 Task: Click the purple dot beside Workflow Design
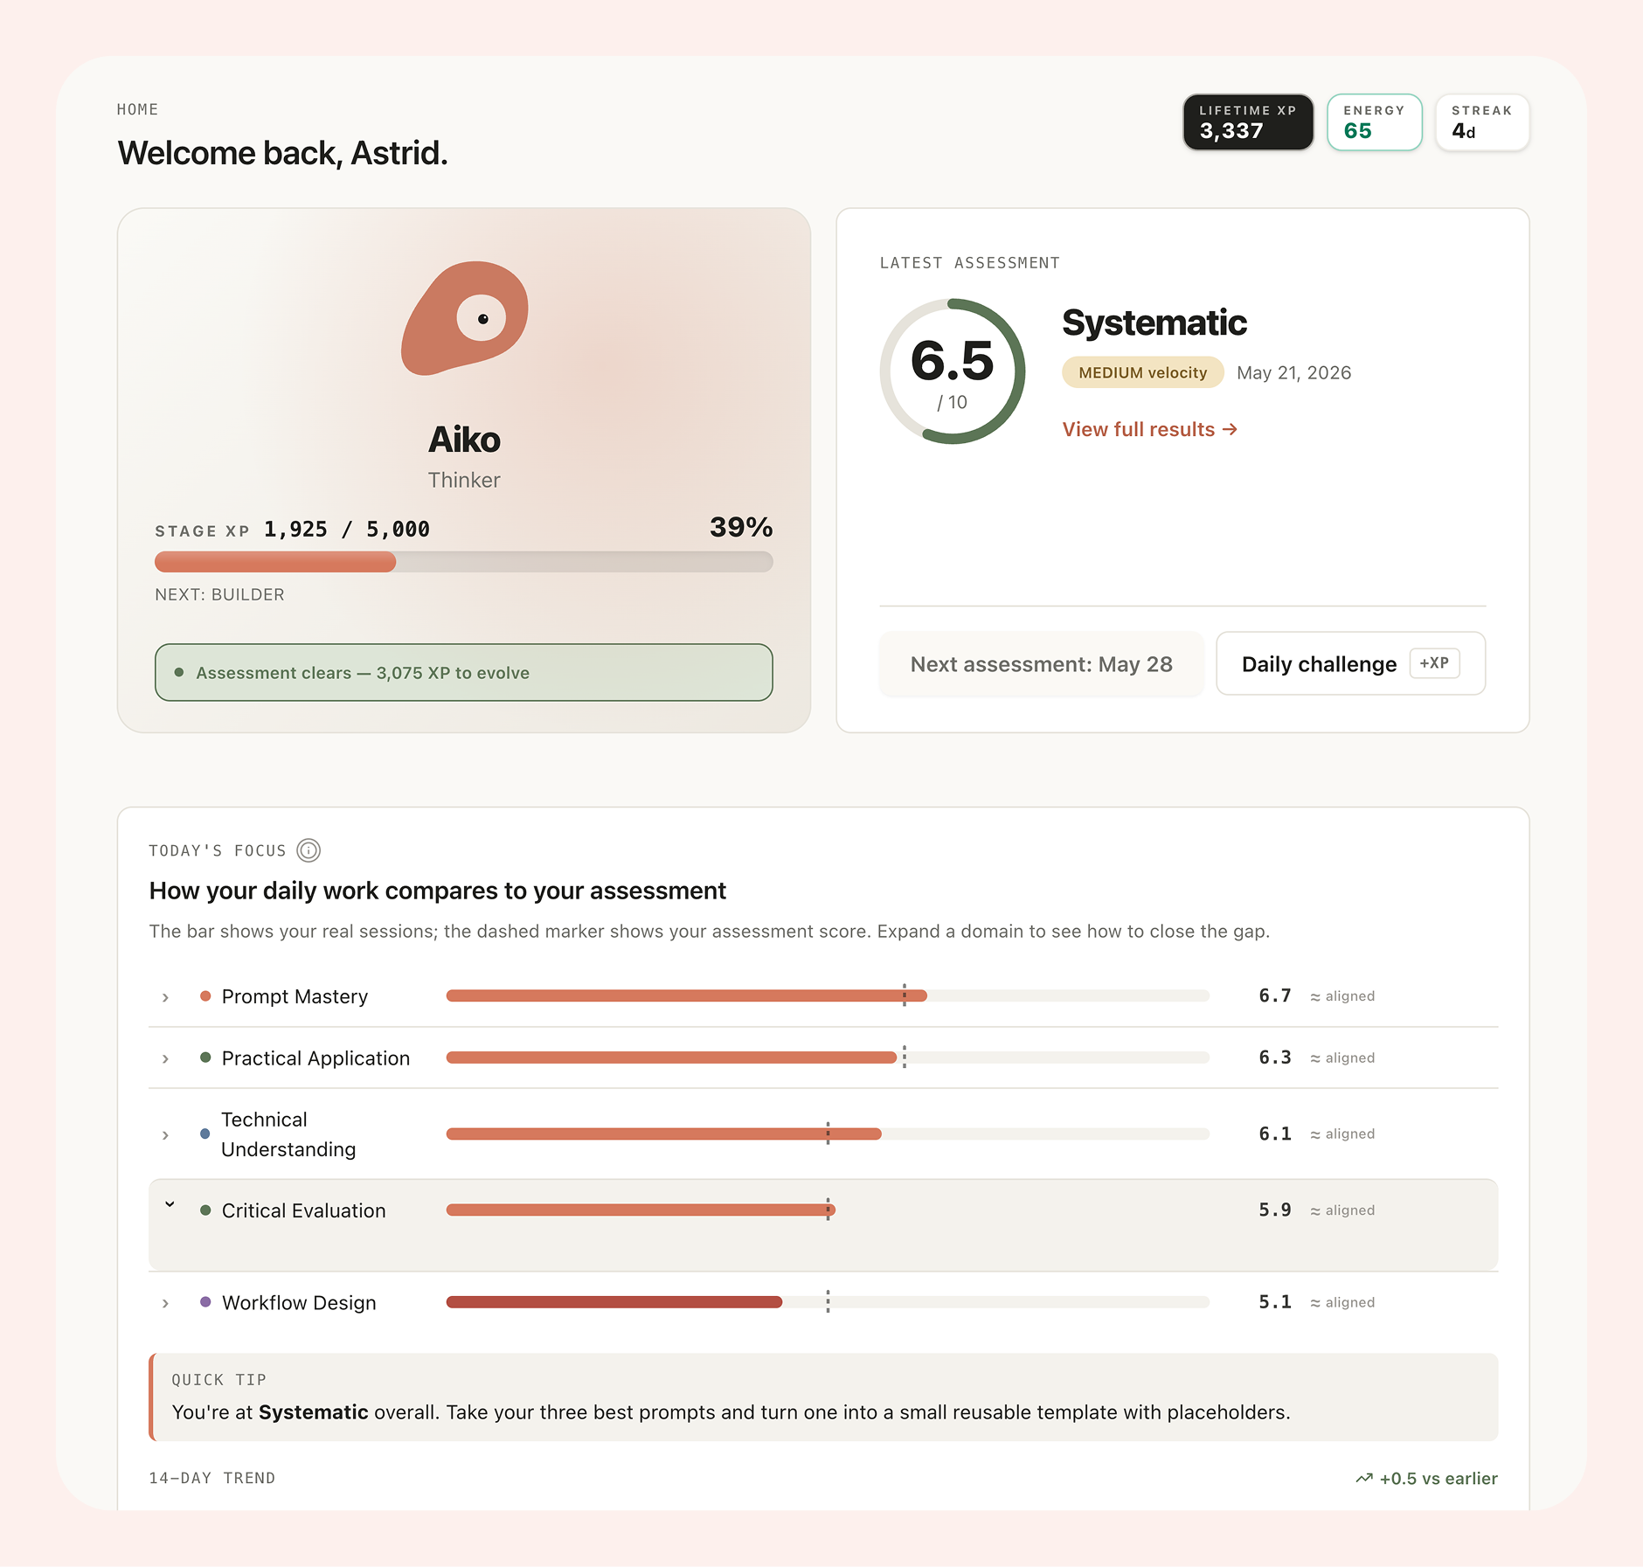click(x=205, y=1302)
